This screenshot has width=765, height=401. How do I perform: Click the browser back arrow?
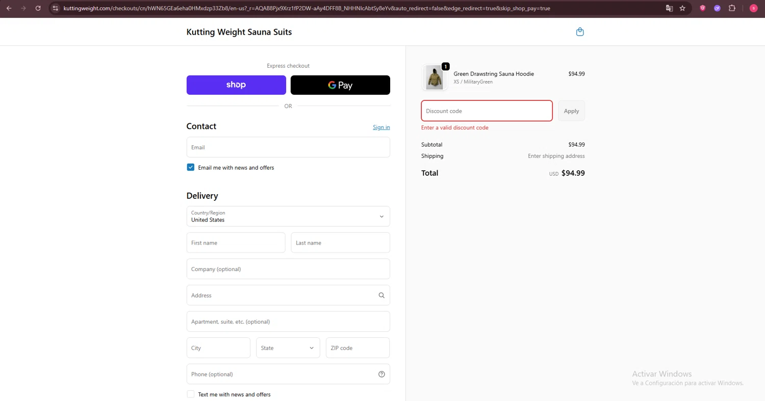click(x=9, y=8)
